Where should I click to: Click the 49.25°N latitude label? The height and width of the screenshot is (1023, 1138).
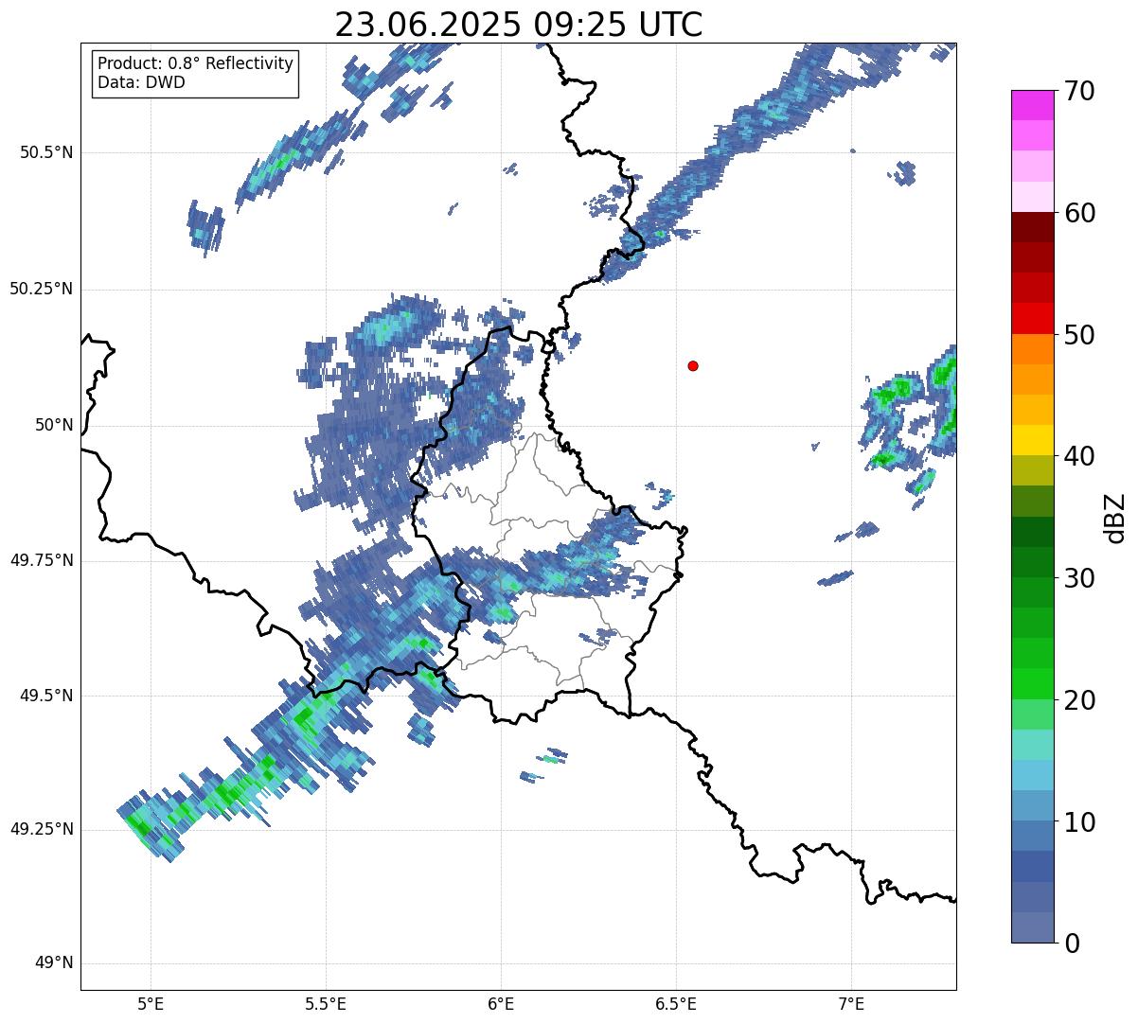tap(42, 830)
